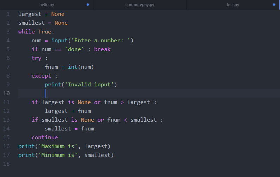The image size is (280, 177).
Task: Click 'print' on line 9
Action: tap(53, 85)
